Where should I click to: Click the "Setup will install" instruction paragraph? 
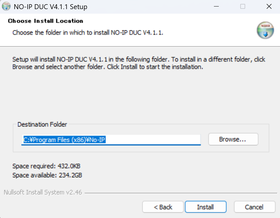139,63
